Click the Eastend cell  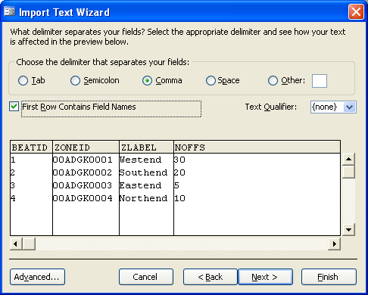click(x=146, y=185)
